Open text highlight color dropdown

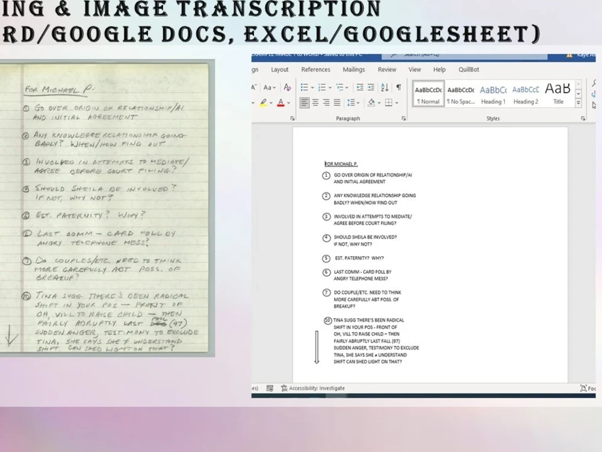(271, 103)
